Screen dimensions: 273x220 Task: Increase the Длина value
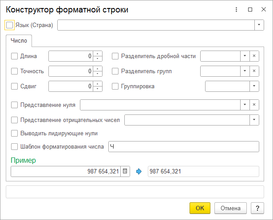pos(98,54)
